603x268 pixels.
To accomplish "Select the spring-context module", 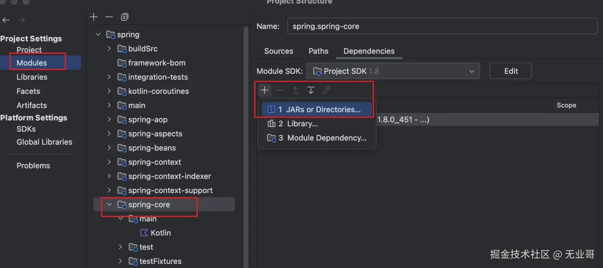I will [154, 162].
